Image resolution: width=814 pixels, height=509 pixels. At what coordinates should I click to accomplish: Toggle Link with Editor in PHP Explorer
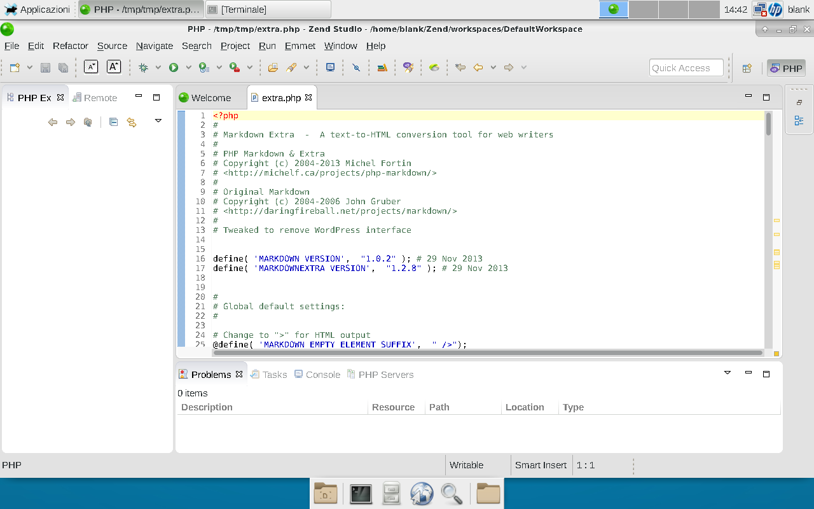(x=132, y=122)
